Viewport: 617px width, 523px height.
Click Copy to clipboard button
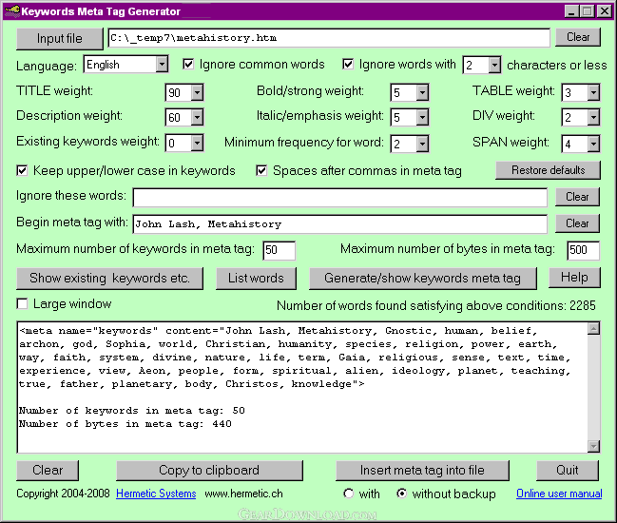click(x=209, y=471)
